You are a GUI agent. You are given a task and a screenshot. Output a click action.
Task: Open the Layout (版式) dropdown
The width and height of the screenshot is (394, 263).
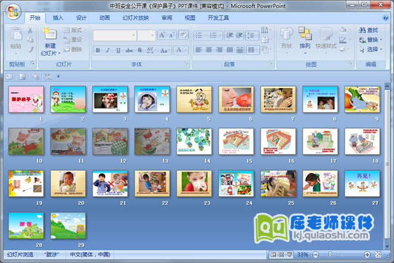pos(75,30)
